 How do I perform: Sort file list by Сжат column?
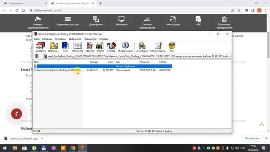click(x=107, y=62)
